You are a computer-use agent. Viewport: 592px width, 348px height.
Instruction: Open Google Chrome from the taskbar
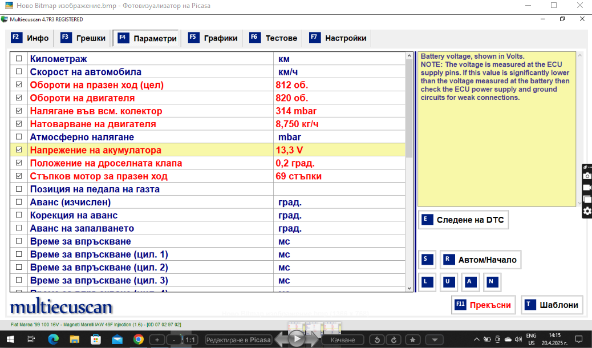(x=138, y=339)
